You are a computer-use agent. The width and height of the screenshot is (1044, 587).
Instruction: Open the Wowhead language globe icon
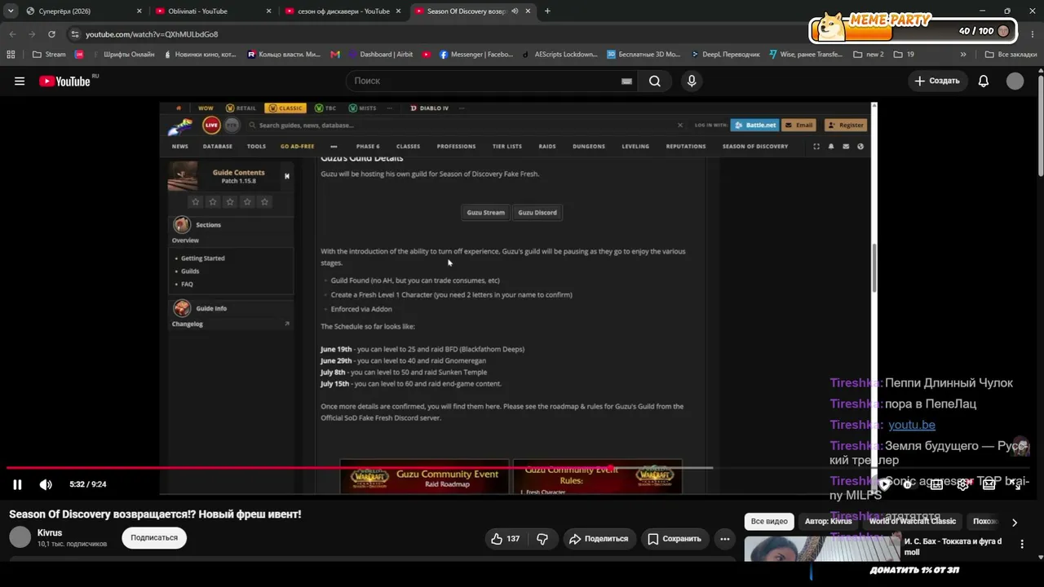point(860,146)
